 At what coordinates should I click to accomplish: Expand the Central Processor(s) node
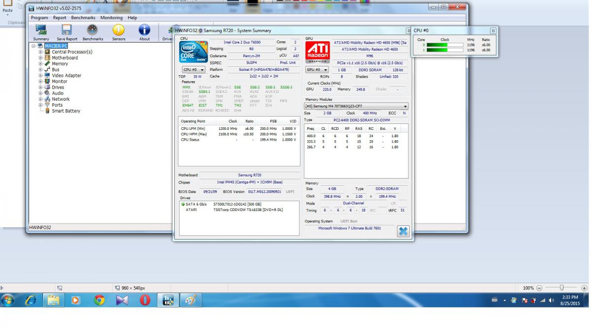(x=41, y=52)
